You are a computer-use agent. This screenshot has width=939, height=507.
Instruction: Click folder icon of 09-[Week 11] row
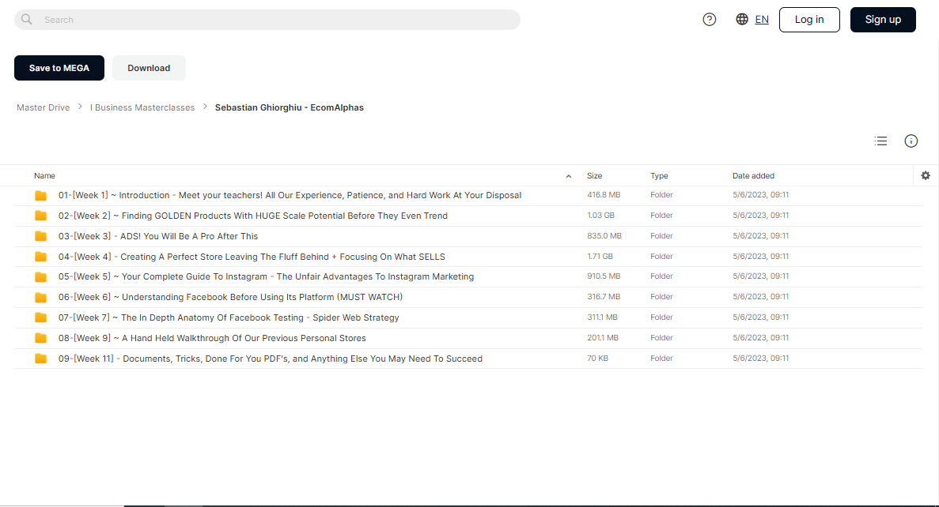point(40,359)
